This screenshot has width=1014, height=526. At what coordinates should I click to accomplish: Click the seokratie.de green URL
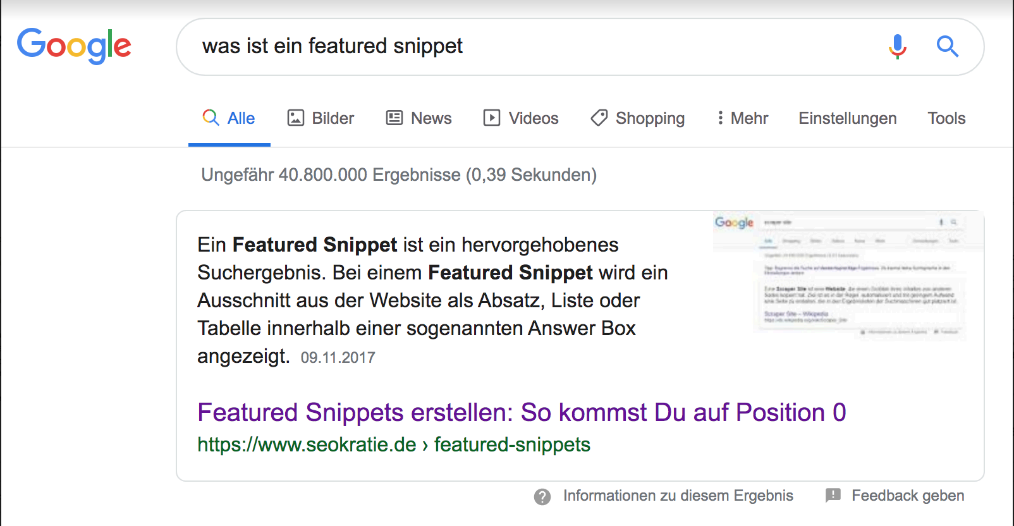pyautogui.click(x=393, y=444)
